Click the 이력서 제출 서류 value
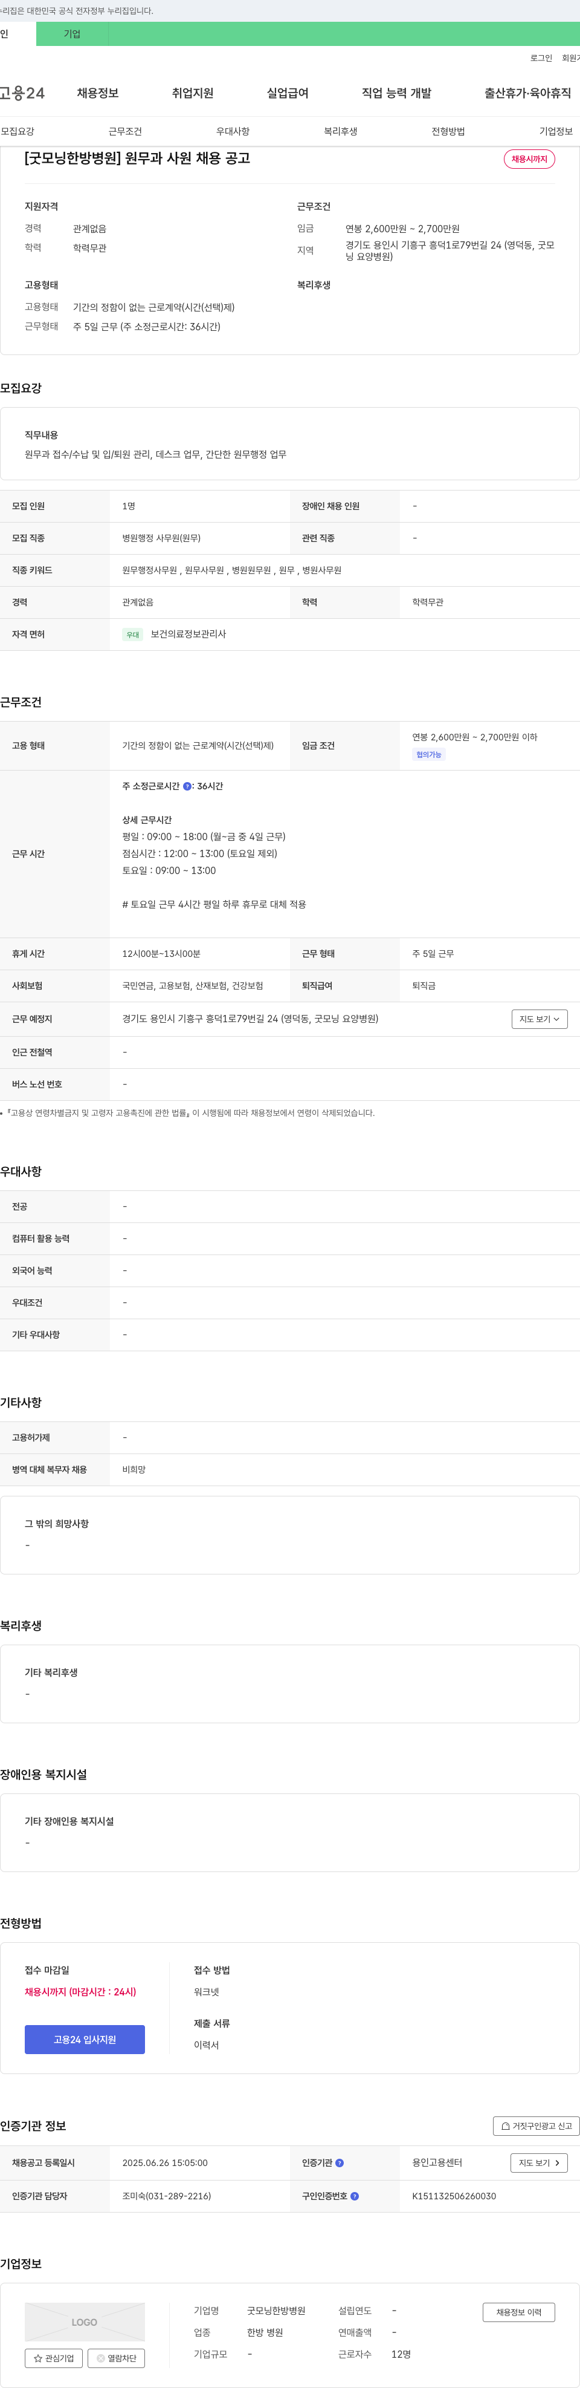The width and height of the screenshot is (580, 2388). (x=207, y=2045)
